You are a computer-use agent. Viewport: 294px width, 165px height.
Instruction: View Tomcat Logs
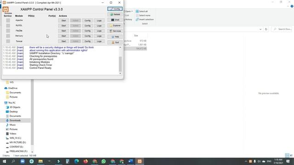(99, 41)
